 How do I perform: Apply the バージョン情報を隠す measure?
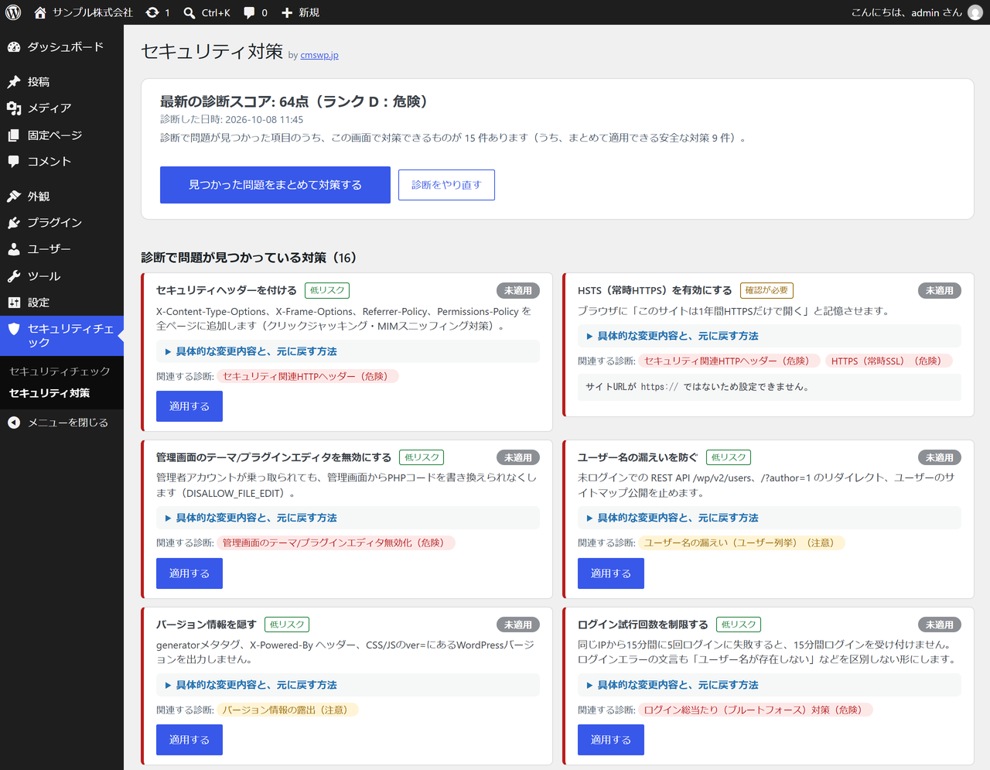[x=189, y=740]
